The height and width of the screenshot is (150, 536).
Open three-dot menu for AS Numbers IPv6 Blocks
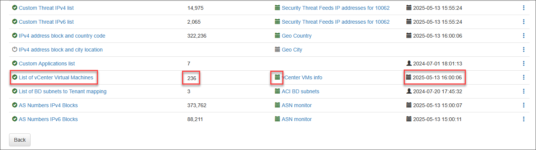coord(524,119)
